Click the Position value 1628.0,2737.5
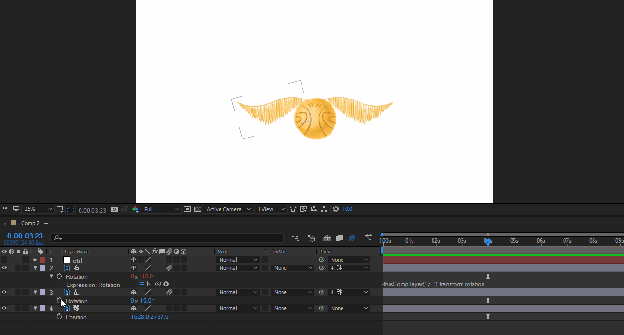This screenshot has width=624, height=335. coord(150,317)
